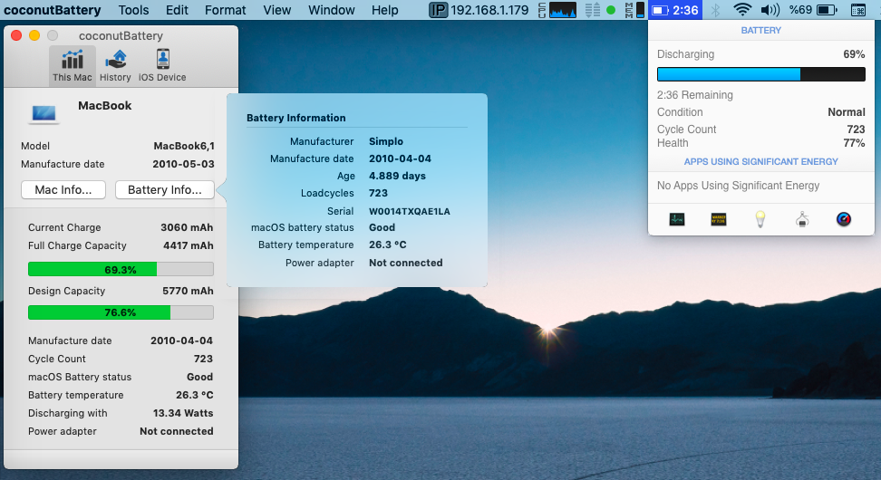Click the MacBook laptop icon
Viewport: 881px width, 480px height.
point(44,114)
